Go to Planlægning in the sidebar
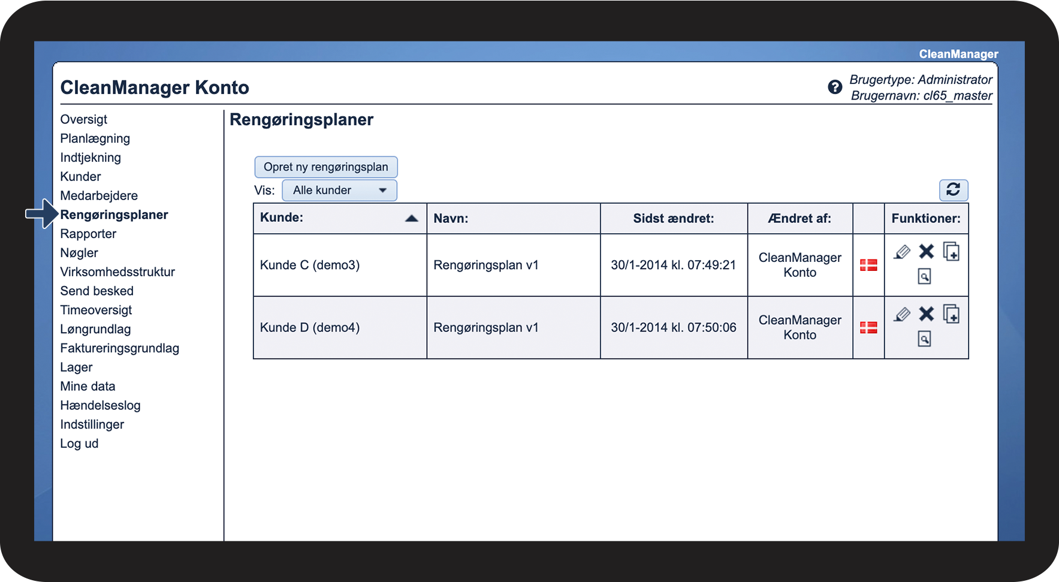 (95, 138)
